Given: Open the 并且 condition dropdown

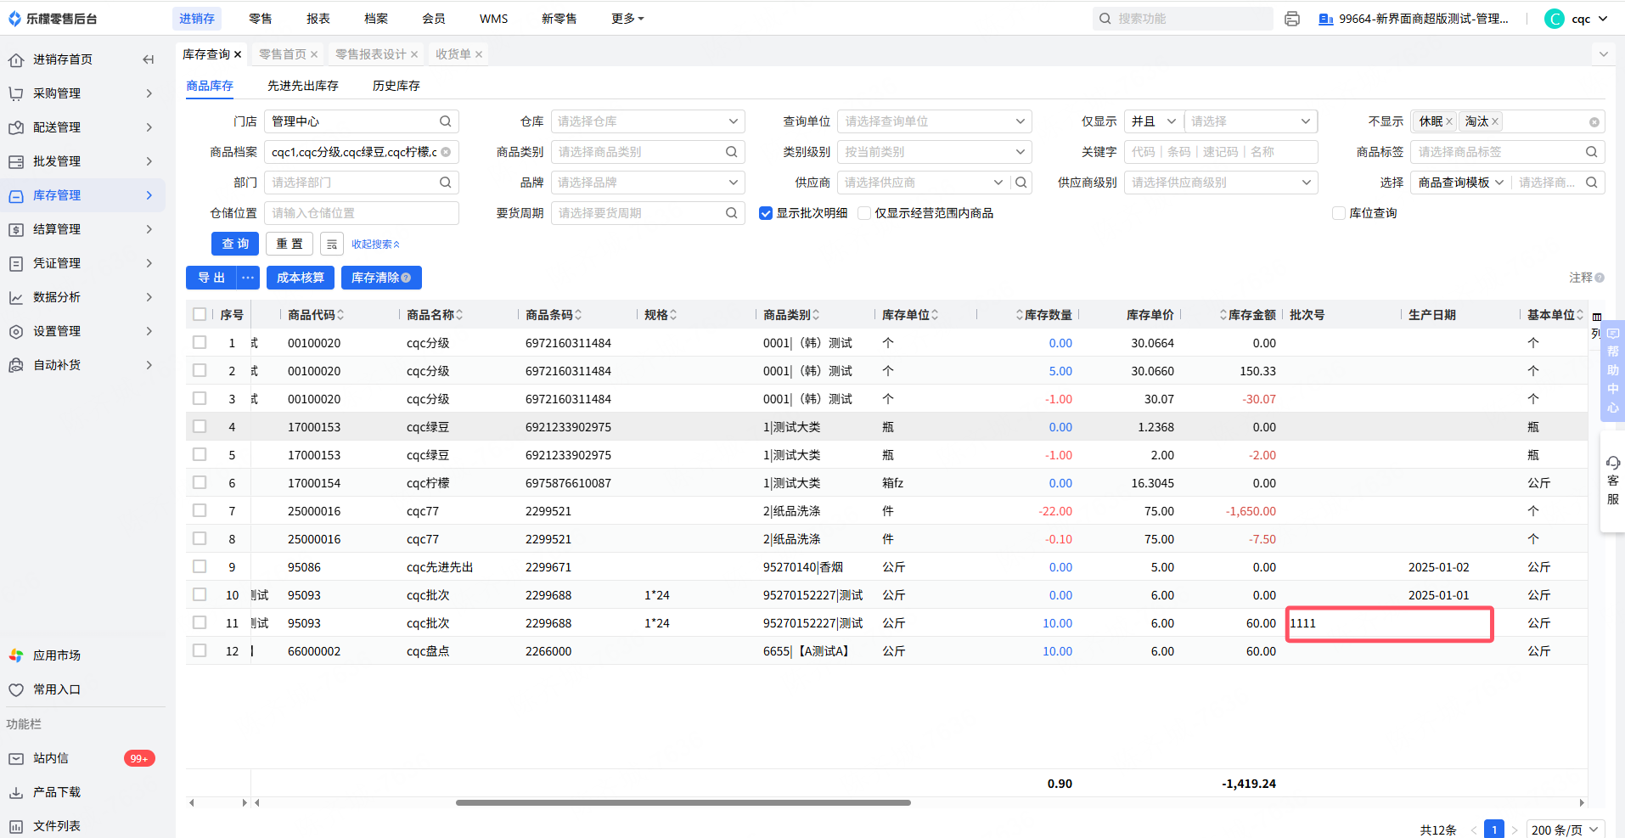Looking at the screenshot, I should pyautogui.click(x=1154, y=121).
